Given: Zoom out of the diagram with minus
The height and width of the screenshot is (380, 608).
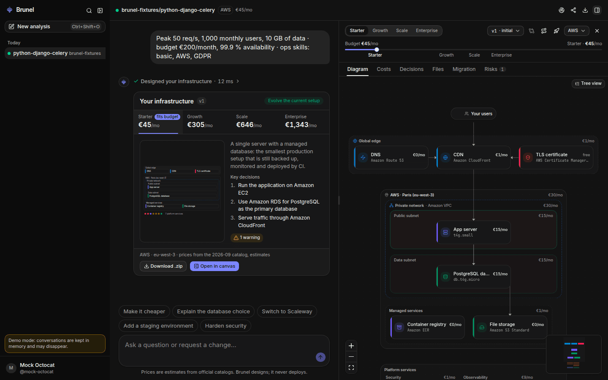Looking at the screenshot, I should pyautogui.click(x=351, y=357).
